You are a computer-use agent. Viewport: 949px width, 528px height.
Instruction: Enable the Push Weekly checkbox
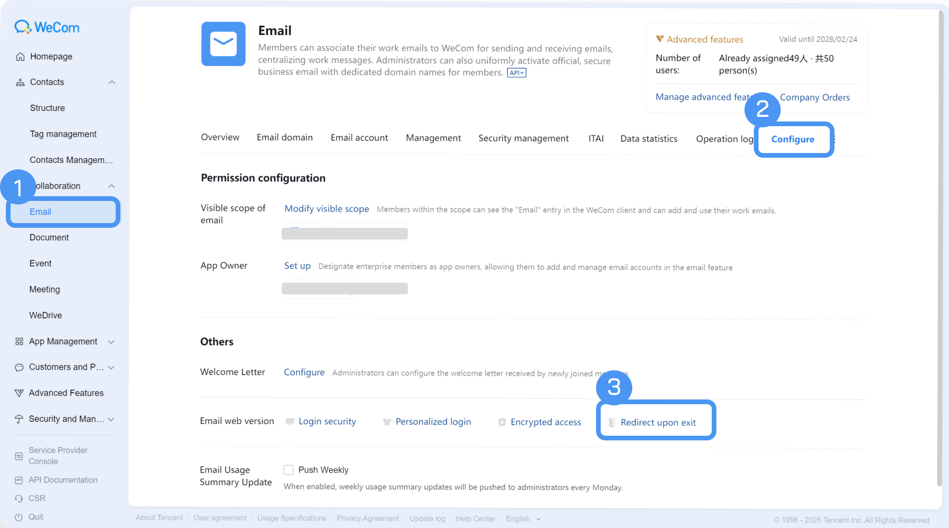(288, 470)
